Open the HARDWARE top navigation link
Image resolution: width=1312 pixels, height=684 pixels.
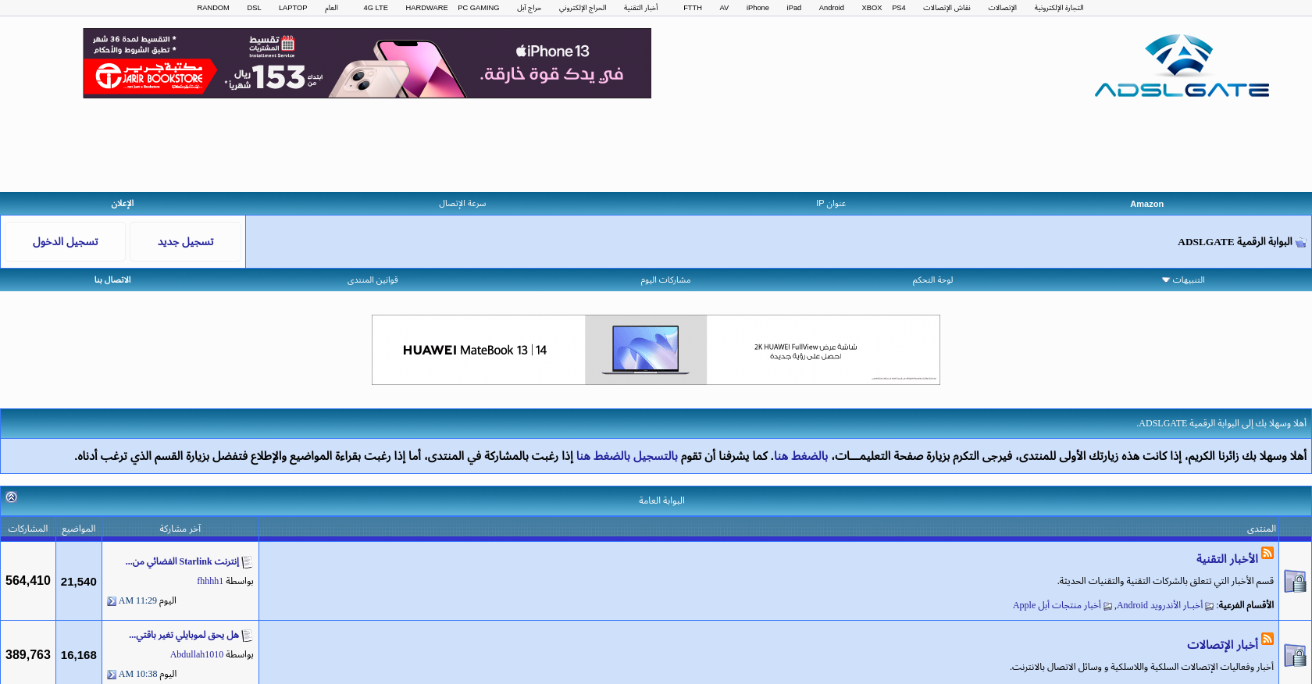click(x=426, y=8)
